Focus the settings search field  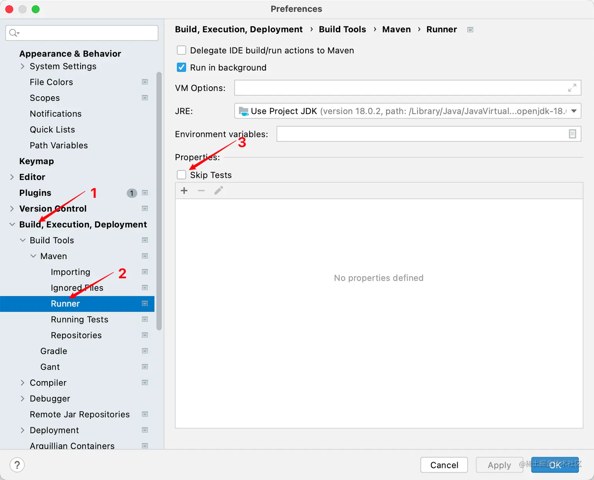pos(82,33)
